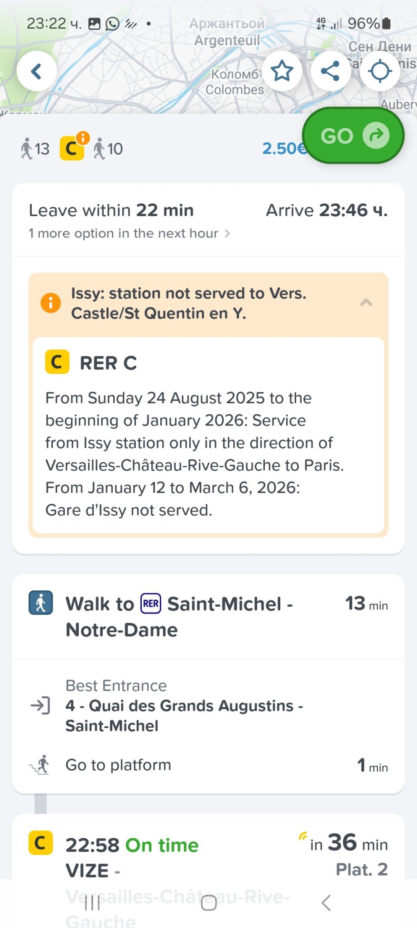Tap the RER C badge in route summary
Screen dimensions: 417x928
click(x=72, y=149)
